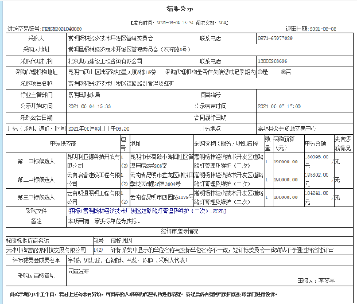Click the '公示结束时间' label cell
Image resolution: width=357 pixels, height=304 pixels.
tap(210, 106)
